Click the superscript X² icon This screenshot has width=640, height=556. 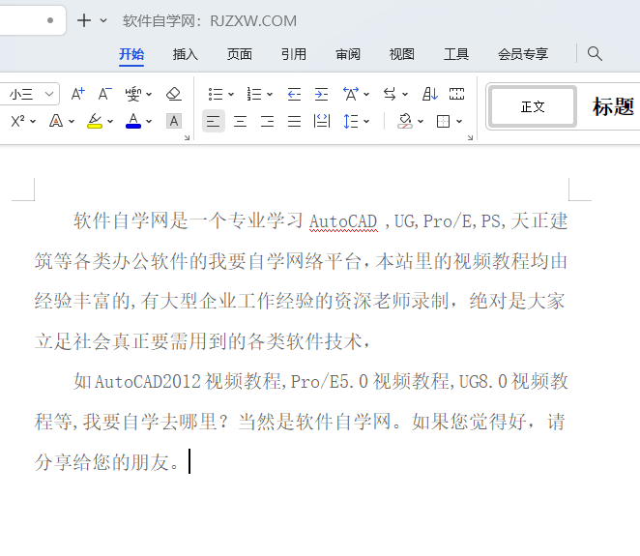pyautogui.click(x=18, y=121)
